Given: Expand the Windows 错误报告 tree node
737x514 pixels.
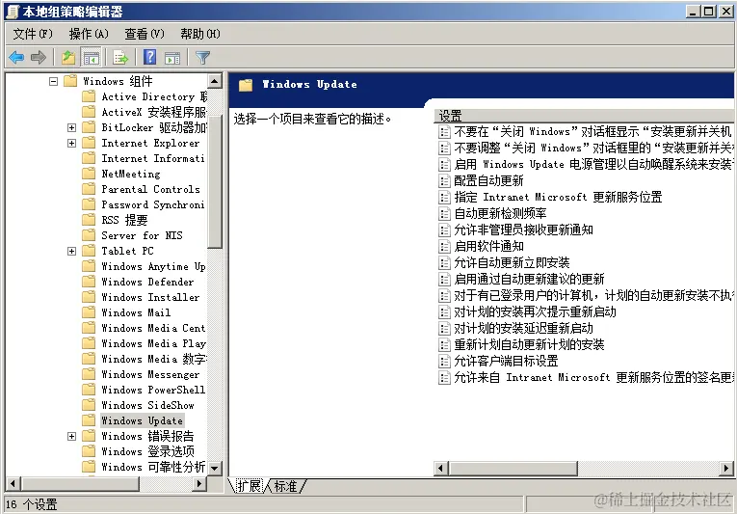Looking at the screenshot, I should [x=71, y=436].
